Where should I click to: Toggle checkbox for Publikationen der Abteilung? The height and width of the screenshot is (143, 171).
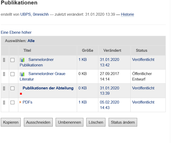point(12,88)
